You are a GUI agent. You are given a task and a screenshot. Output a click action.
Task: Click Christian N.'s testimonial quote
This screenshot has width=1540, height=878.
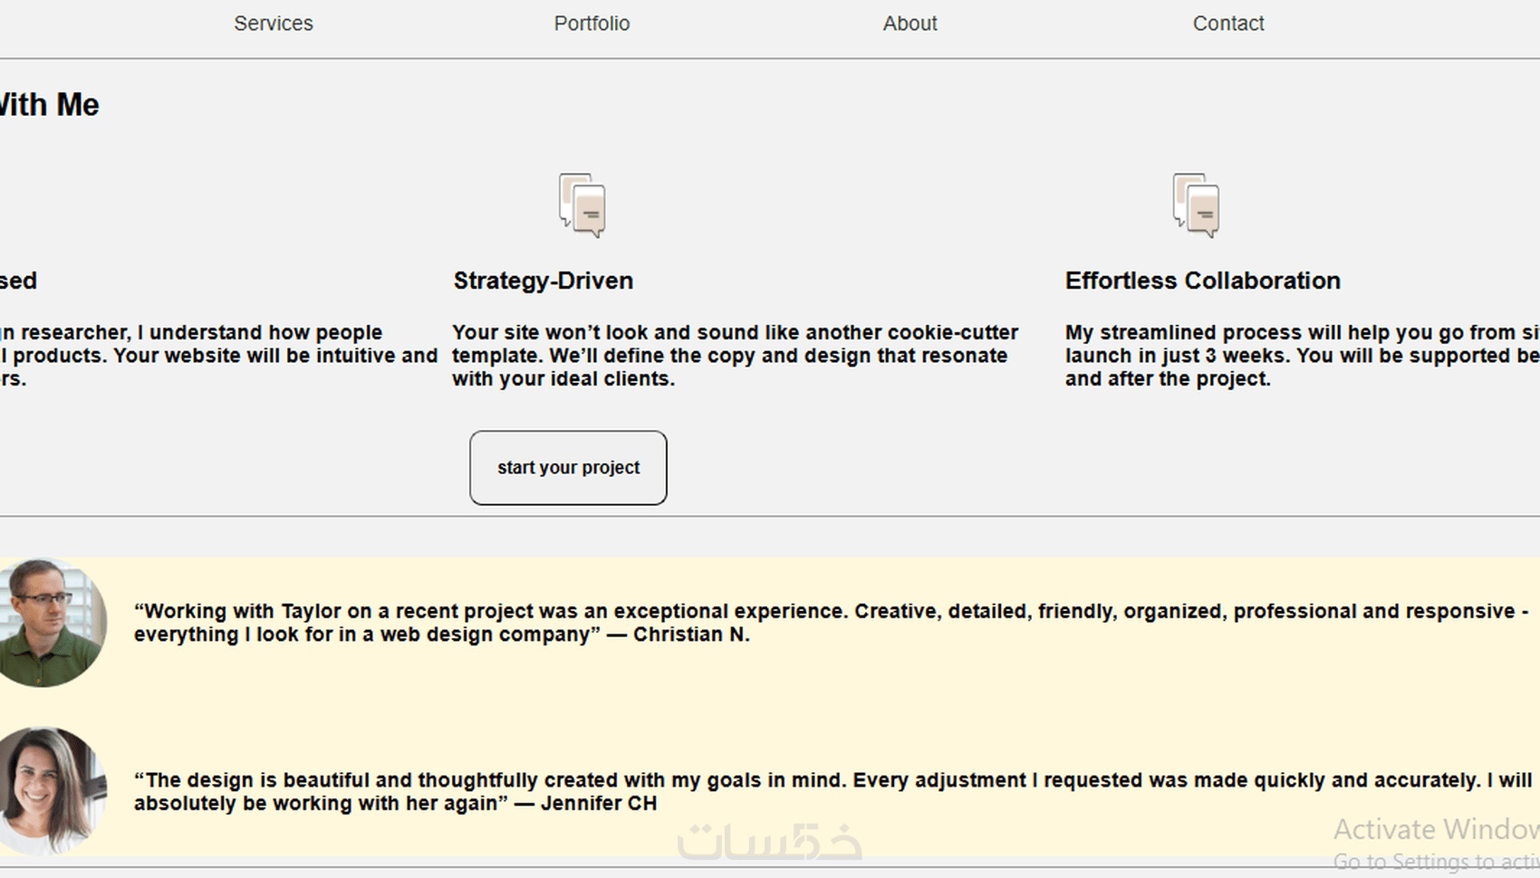click(831, 623)
